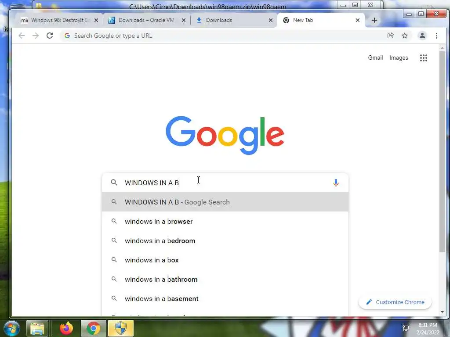
Task: Close the New Tab tab
Action: point(358,20)
